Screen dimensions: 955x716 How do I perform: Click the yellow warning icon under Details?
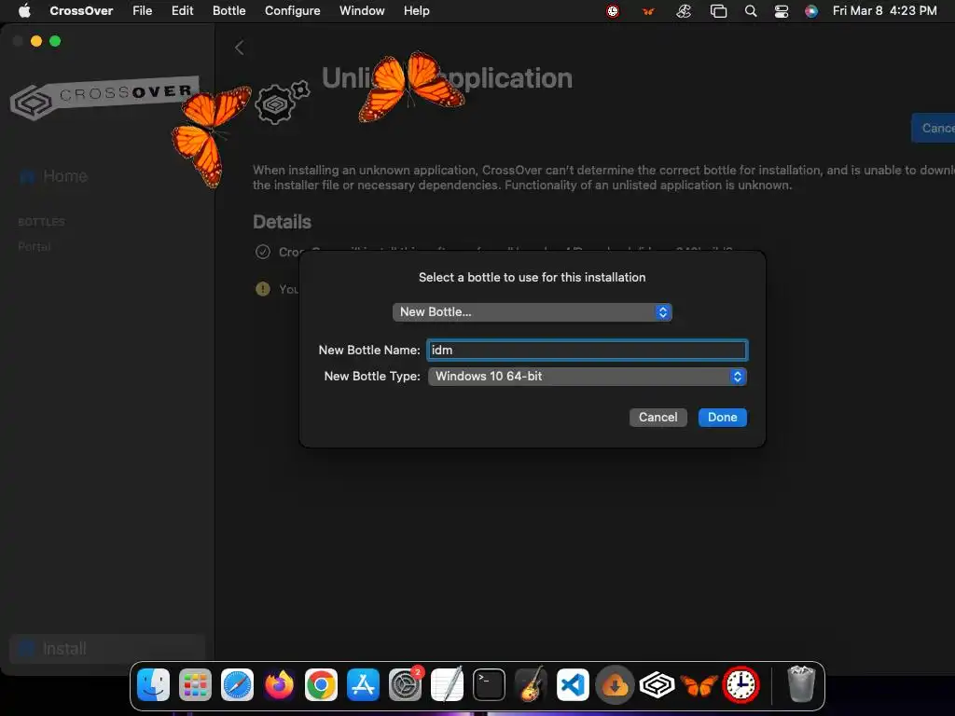tap(262, 289)
